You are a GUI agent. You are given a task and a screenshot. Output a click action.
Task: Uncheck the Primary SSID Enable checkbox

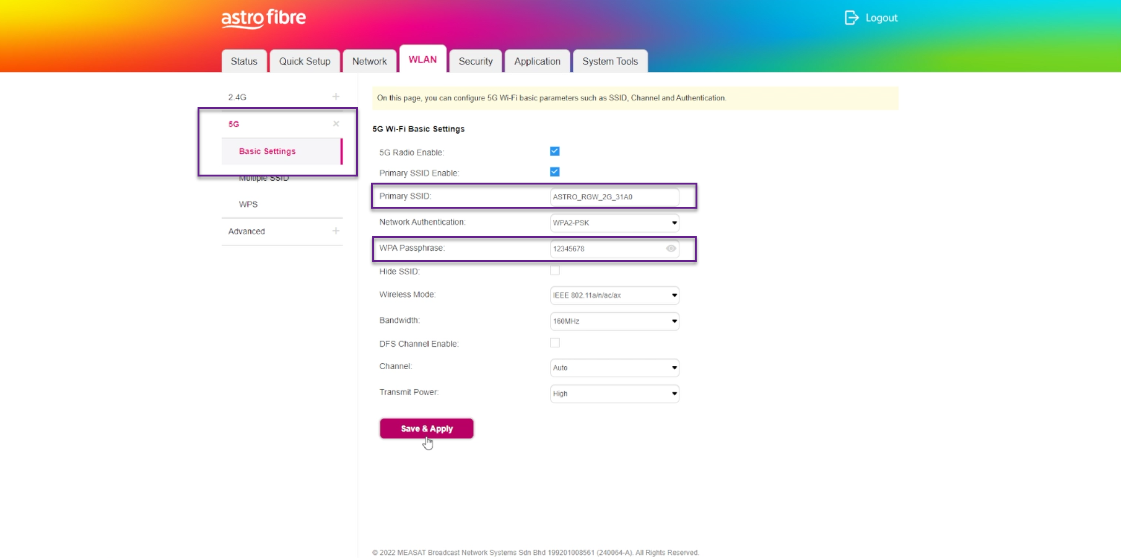tap(555, 172)
